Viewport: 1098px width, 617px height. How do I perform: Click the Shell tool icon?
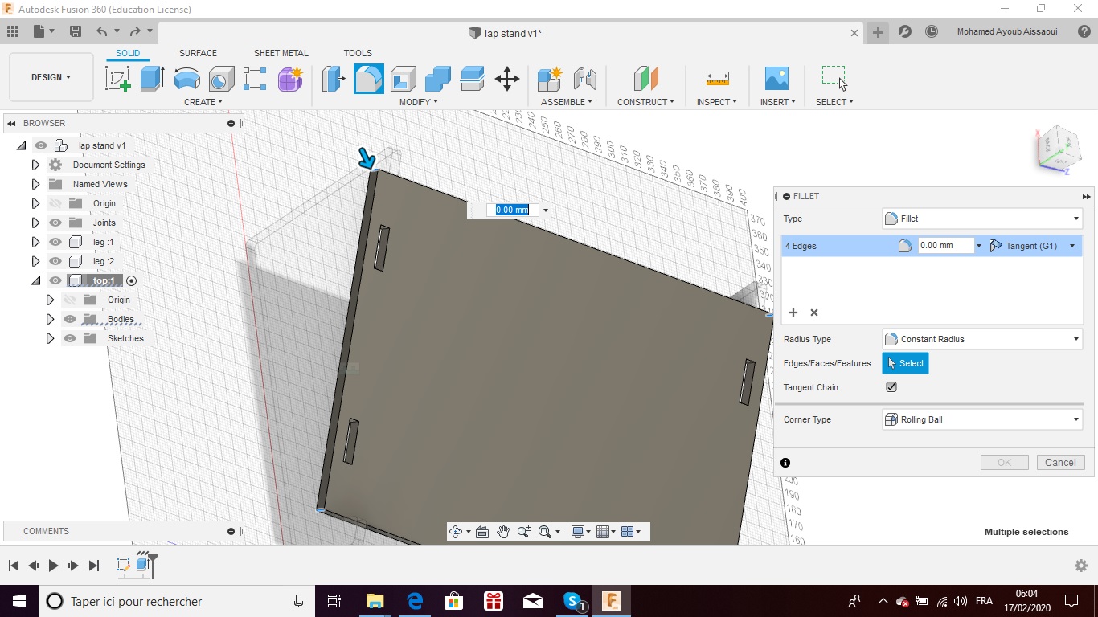pyautogui.click(x=403, y=79)
